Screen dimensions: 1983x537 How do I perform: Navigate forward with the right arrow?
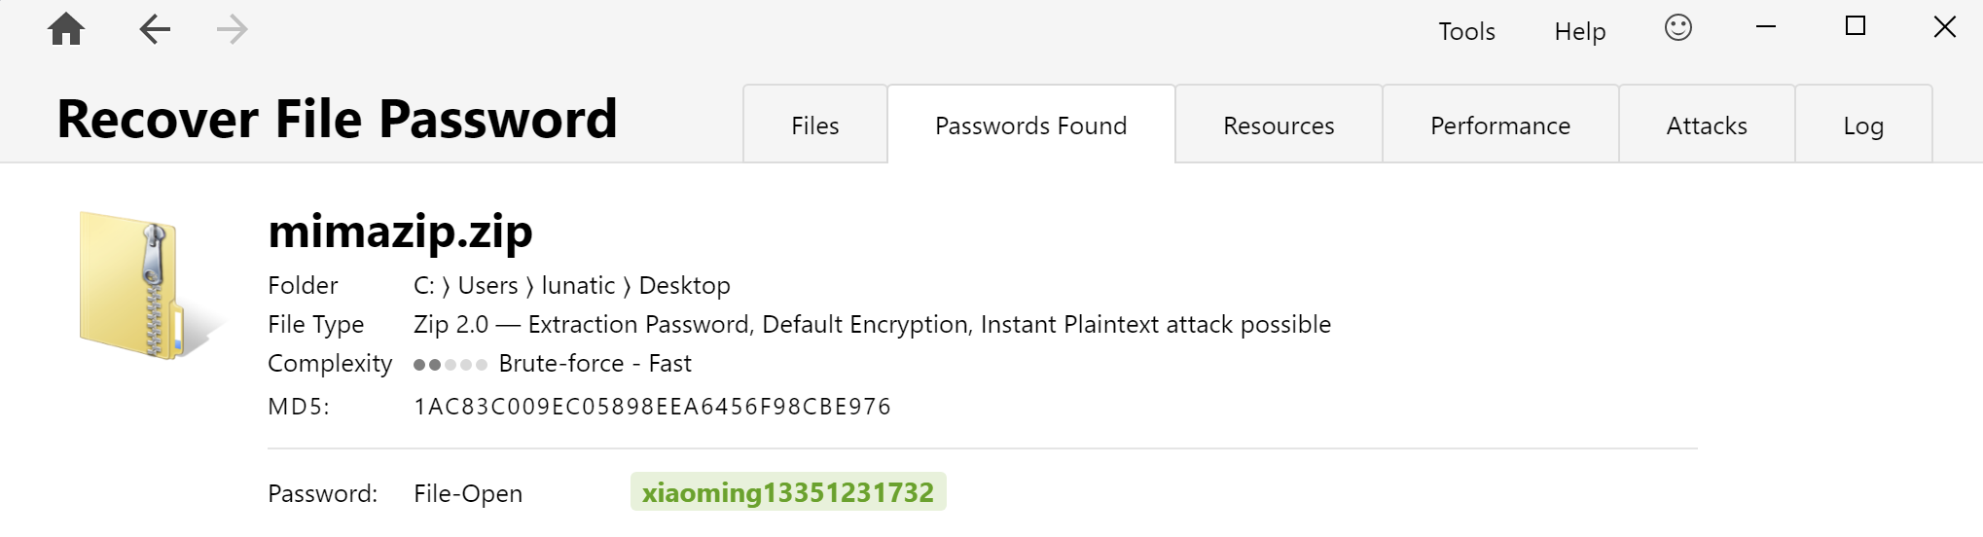233,29
